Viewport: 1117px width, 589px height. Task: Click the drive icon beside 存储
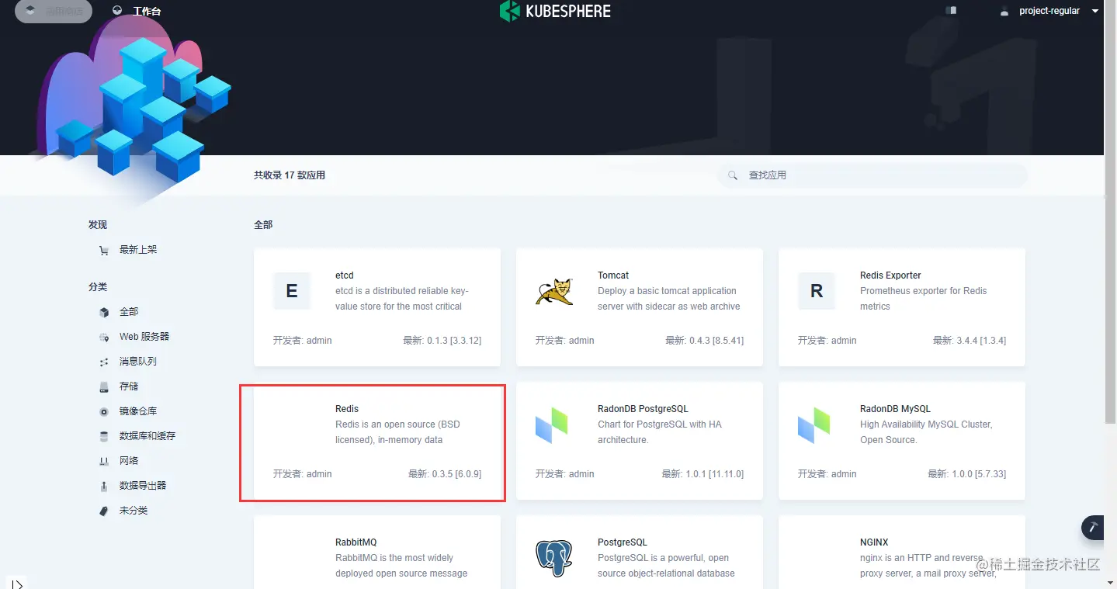click(x=104, y=386)
